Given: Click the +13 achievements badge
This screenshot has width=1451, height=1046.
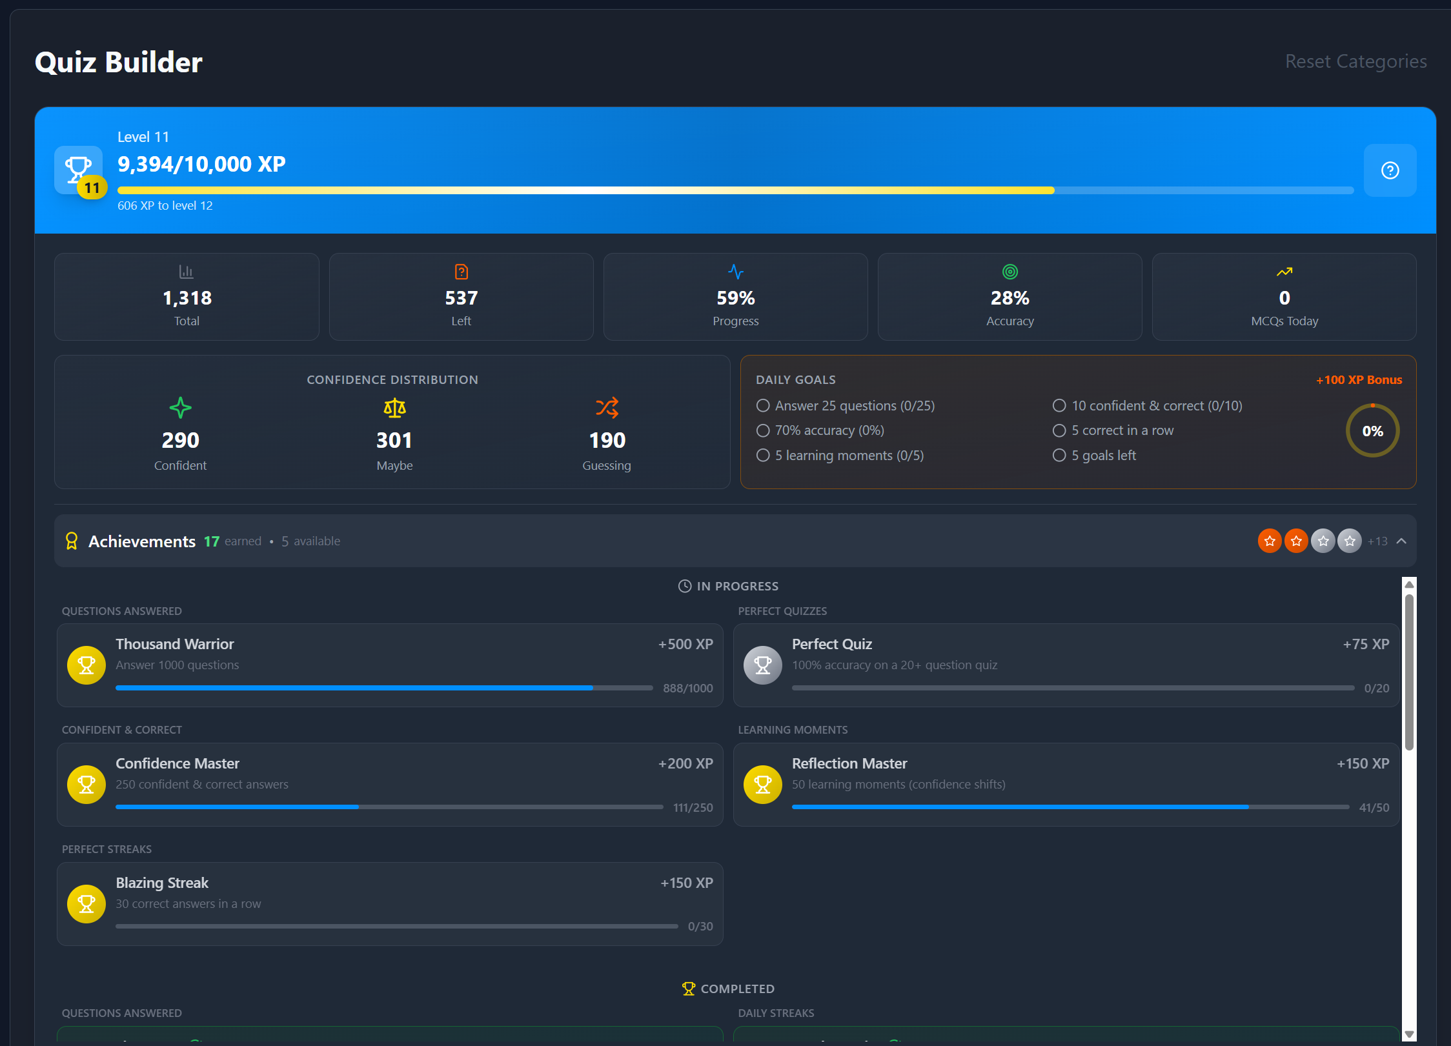Looking at the screenshot, I should (1377, 541).
